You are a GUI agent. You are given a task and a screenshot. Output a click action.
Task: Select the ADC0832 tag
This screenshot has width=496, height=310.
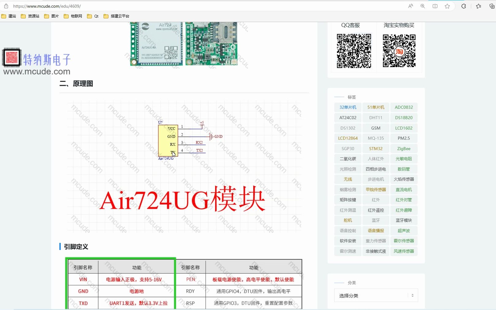(x=404, y=107)
